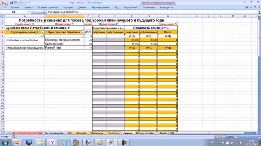
Task: Open the Insert Function fx dialog
Action: (x=44, y=12)
